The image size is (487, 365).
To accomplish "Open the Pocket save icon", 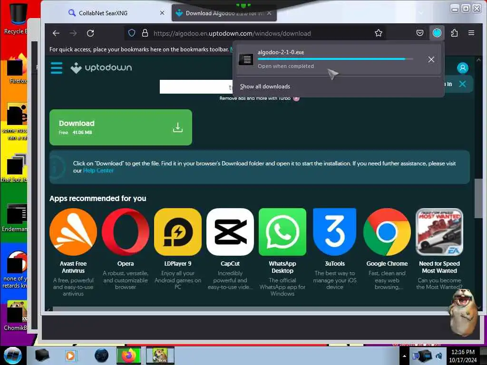I will (x=419, y=33).
